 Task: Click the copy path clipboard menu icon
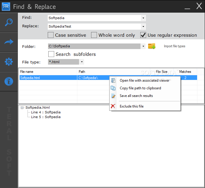113,88
